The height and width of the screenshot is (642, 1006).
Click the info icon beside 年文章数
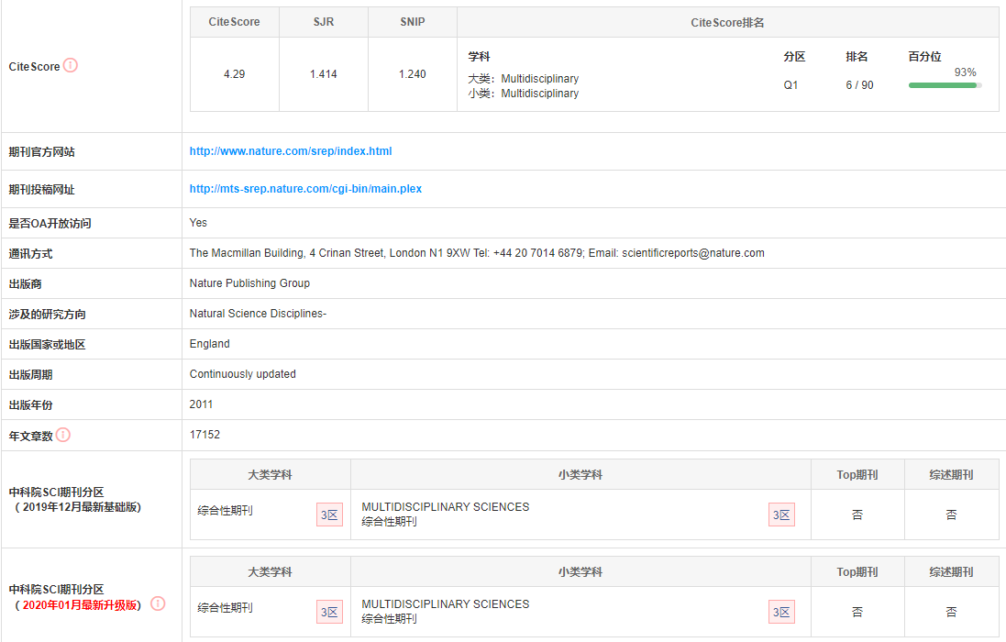click(x=63, y=435)
